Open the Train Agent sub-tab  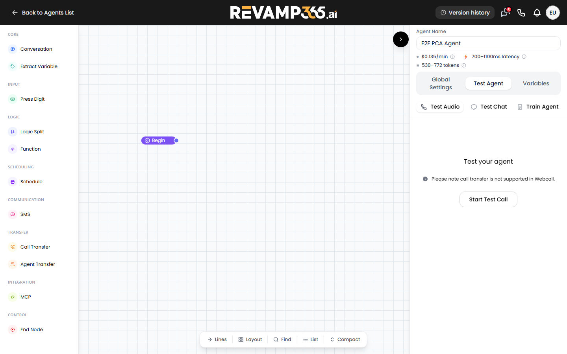pyautogui.click(x=538, y=107)
